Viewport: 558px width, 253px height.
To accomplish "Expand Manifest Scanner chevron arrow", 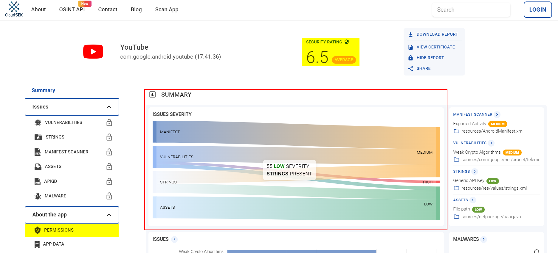I will pyautogui.click(x=497, y=114).
